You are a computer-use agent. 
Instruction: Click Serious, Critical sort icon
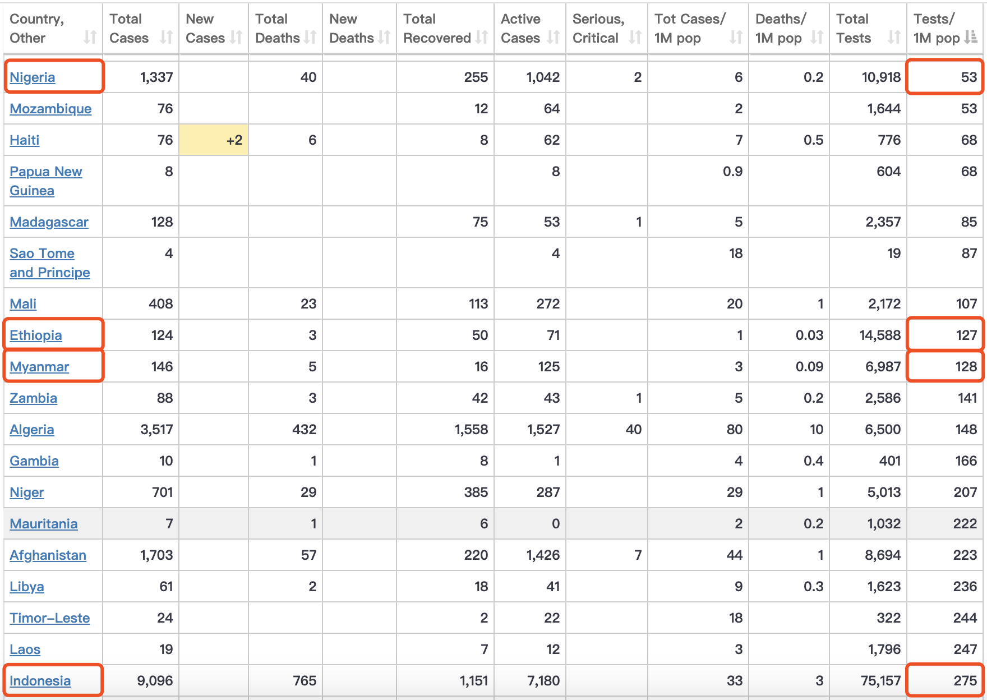pyautogui.click(x=635, y=38)
